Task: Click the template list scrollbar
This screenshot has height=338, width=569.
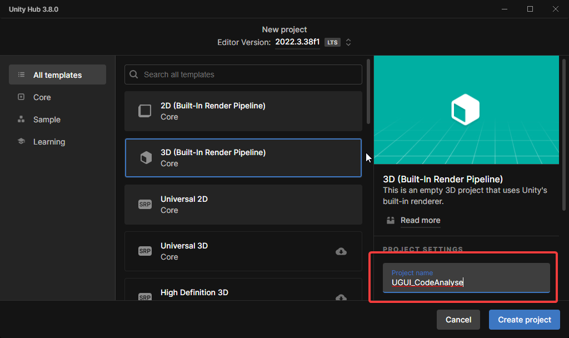Action: pyautogui.click(x=368, y=92)
